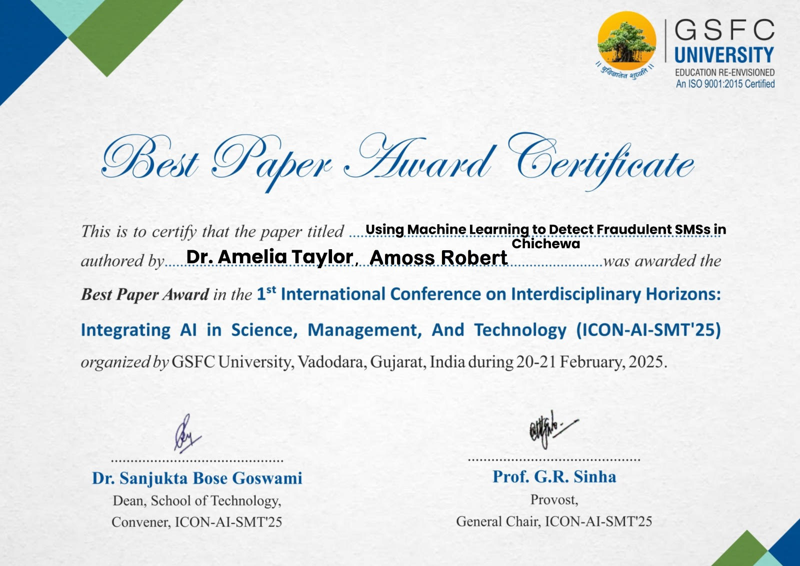This screenshot has width=800, height=566.
Task: Click the paper title 'Using Machine Learning to Detect Fraudulent SMSs in'
Action: coord(545,229)
